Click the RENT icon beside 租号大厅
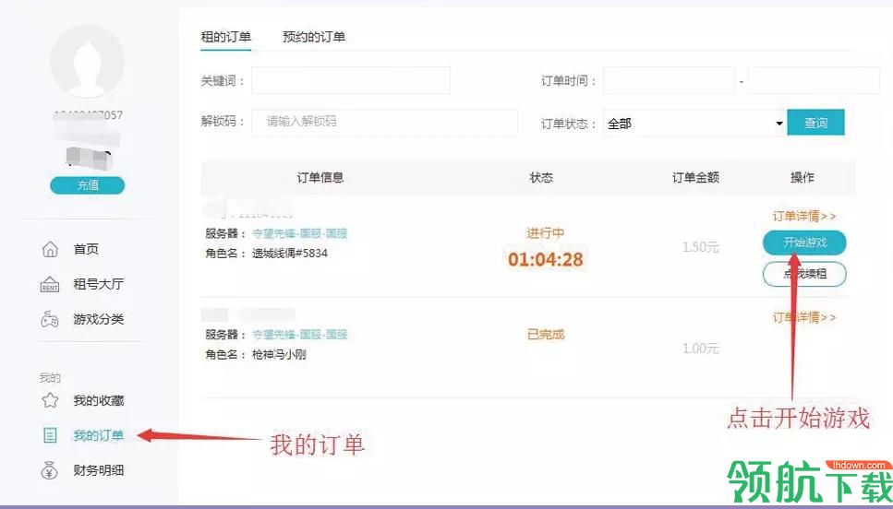This screenshot has height=509, width=893. tap(50, 284)
